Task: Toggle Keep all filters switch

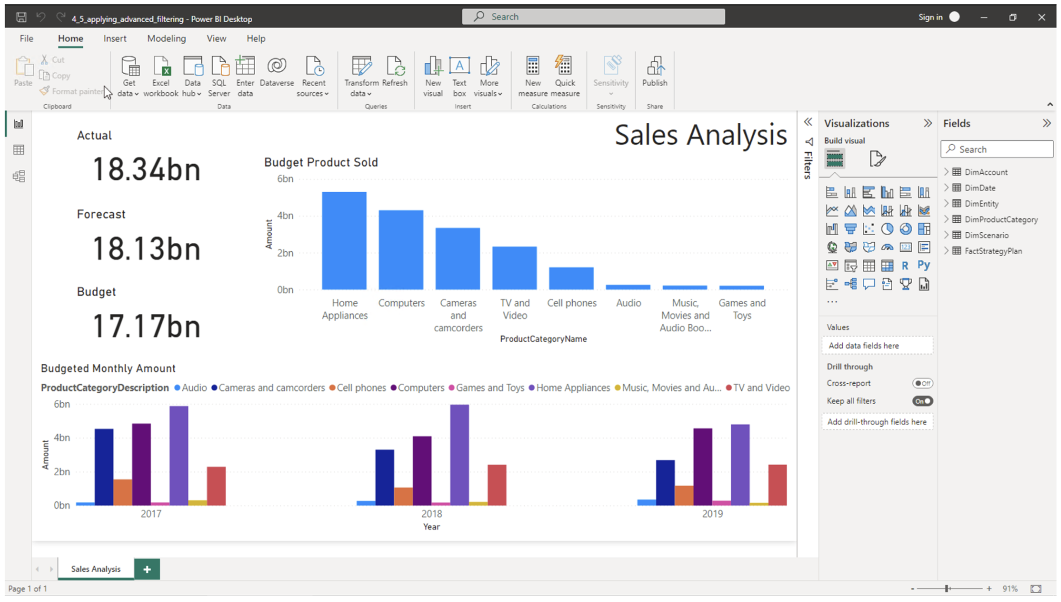Action: [x=922, y=401]
